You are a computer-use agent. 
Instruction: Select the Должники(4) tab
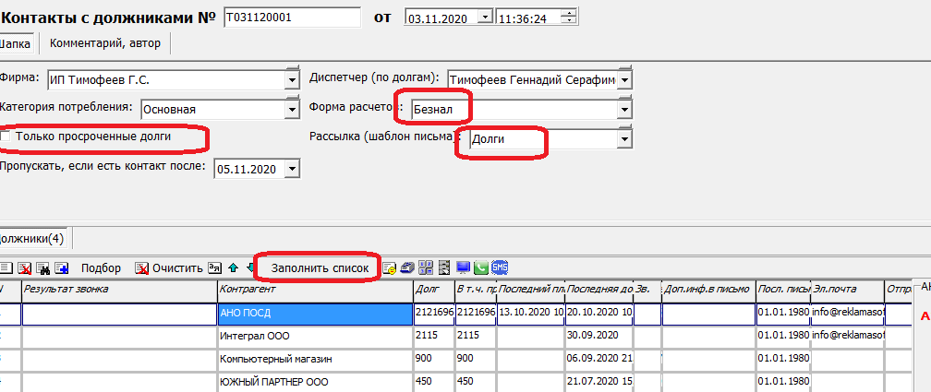point(31,238)
